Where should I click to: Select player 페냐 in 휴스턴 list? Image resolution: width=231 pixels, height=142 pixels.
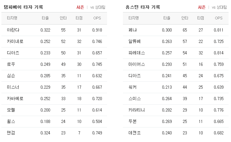tap(132, 30)
